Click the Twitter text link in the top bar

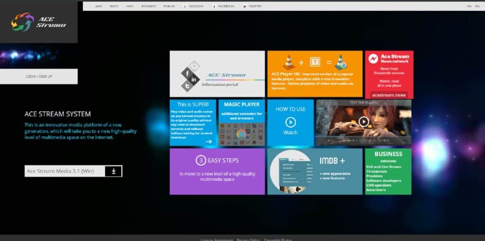[255, 6]
